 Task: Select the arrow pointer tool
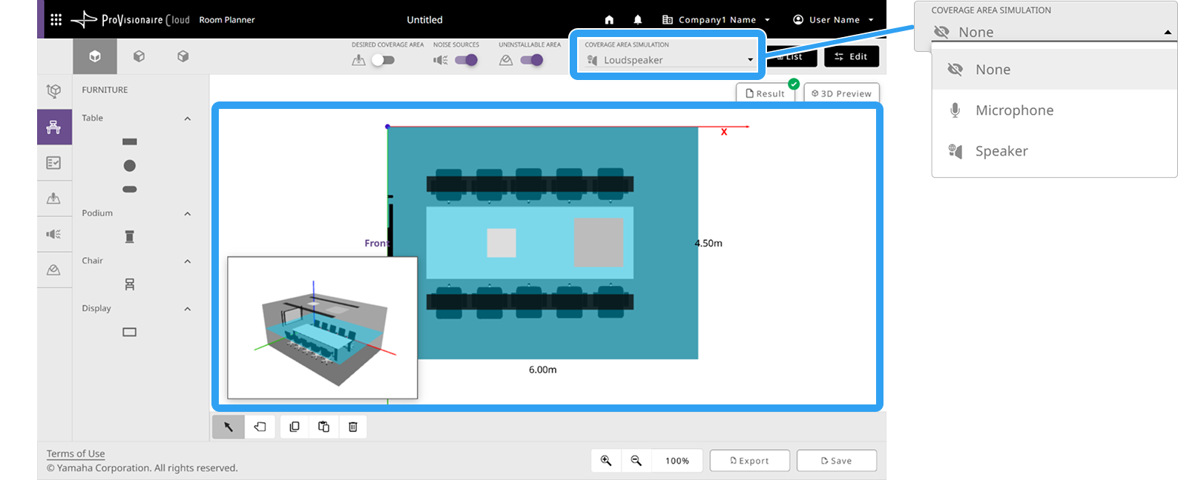228,427
